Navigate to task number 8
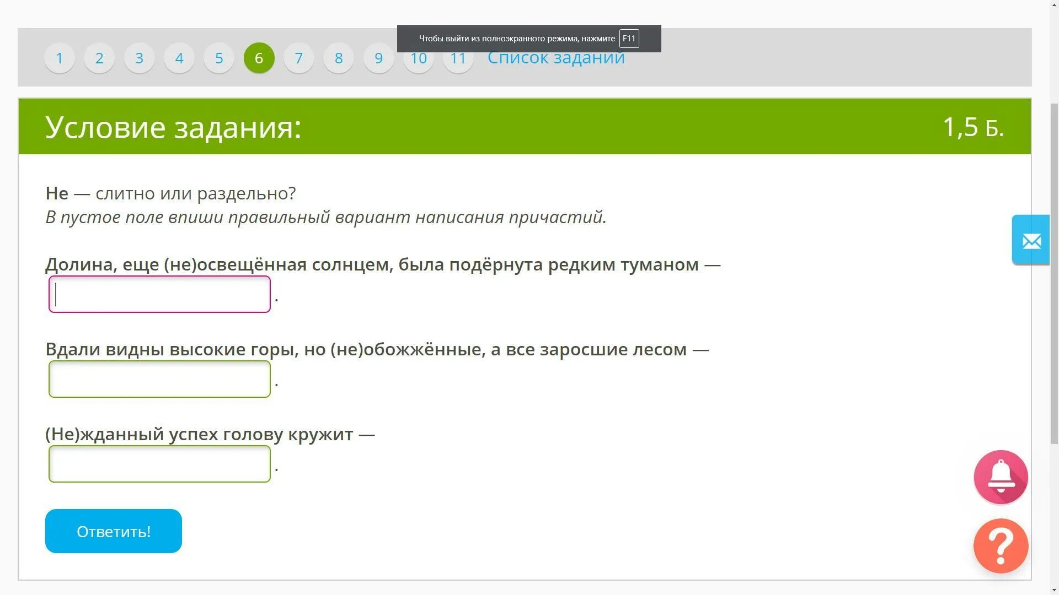Viewport: 1059px width, 595px height. [x=339, y=58]
